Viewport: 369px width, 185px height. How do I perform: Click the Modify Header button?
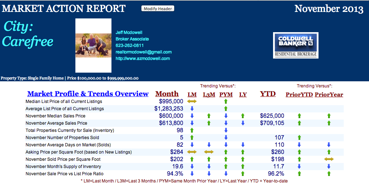click(158, 9)
